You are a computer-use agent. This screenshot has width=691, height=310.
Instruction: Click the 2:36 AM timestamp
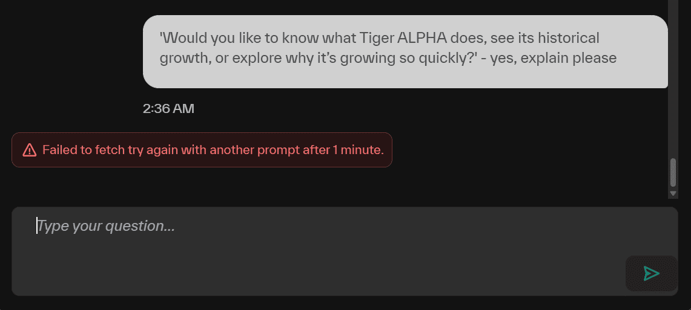click(168, 109)
